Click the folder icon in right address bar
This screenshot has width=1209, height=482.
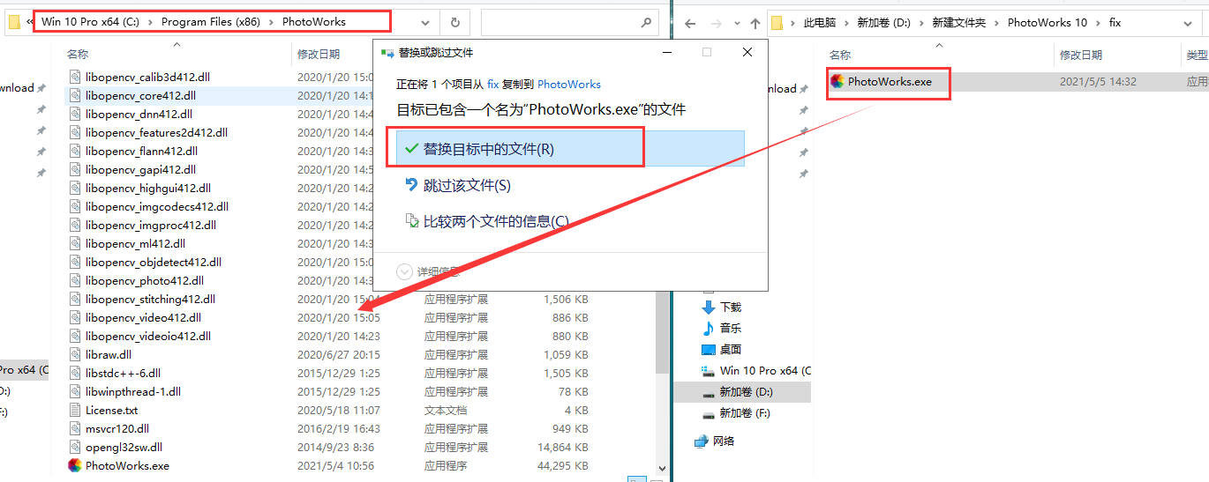coord(777,22)
